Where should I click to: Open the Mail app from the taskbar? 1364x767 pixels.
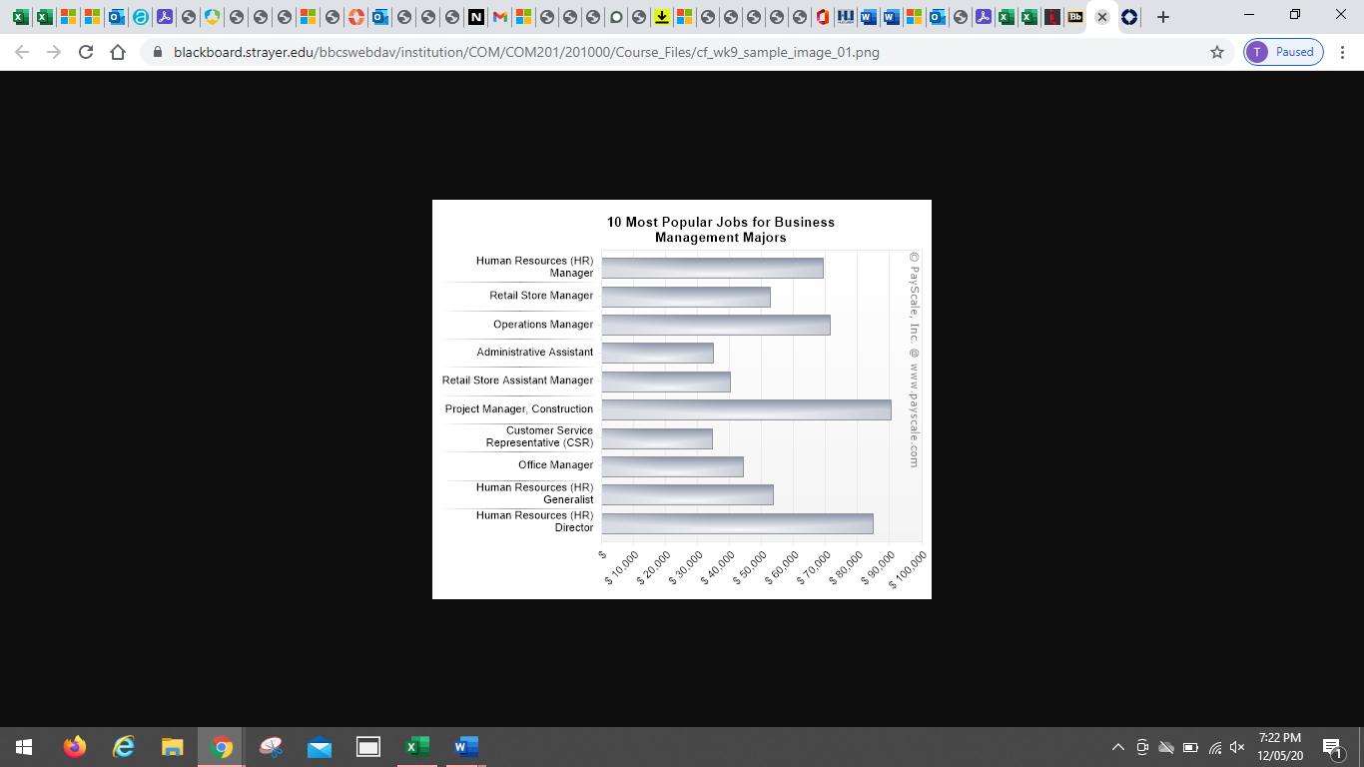point(320,747)
